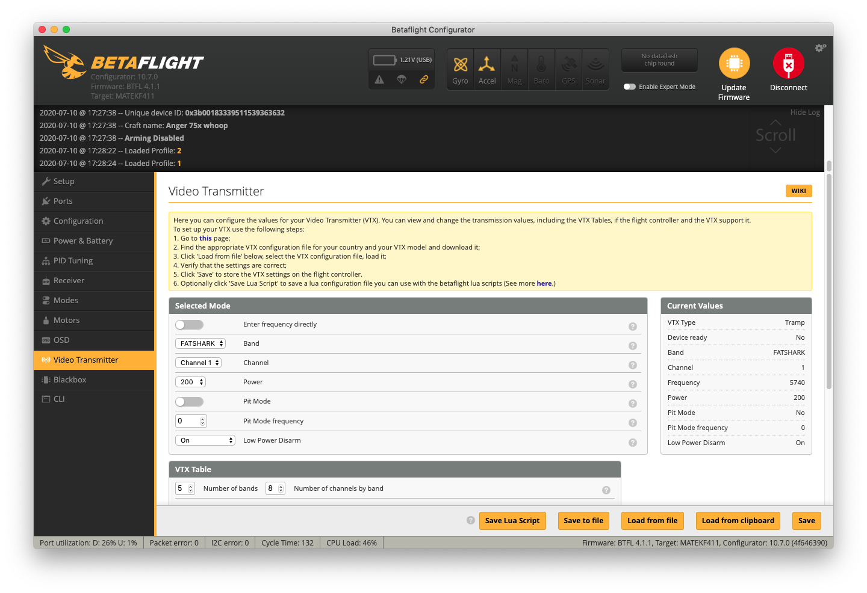Open the Blackbox tab
The width and height of the screenshot is (867, 593).
(94, 379)
